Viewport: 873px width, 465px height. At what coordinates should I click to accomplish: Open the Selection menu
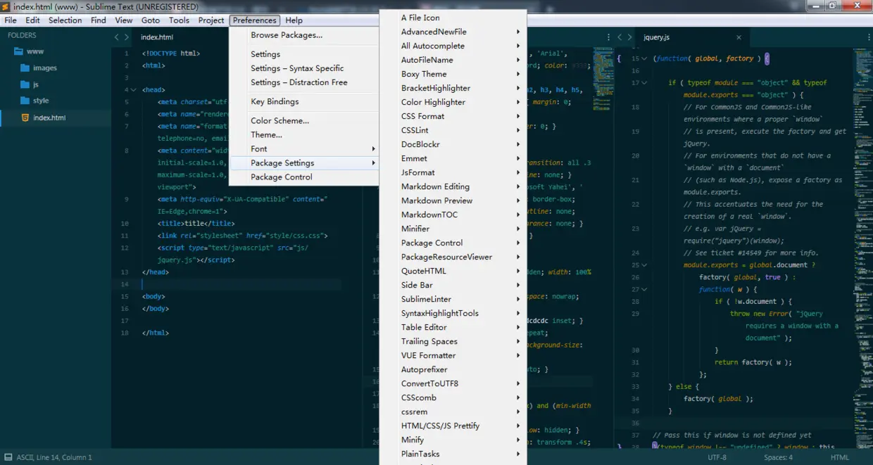(x=65, y=20)
